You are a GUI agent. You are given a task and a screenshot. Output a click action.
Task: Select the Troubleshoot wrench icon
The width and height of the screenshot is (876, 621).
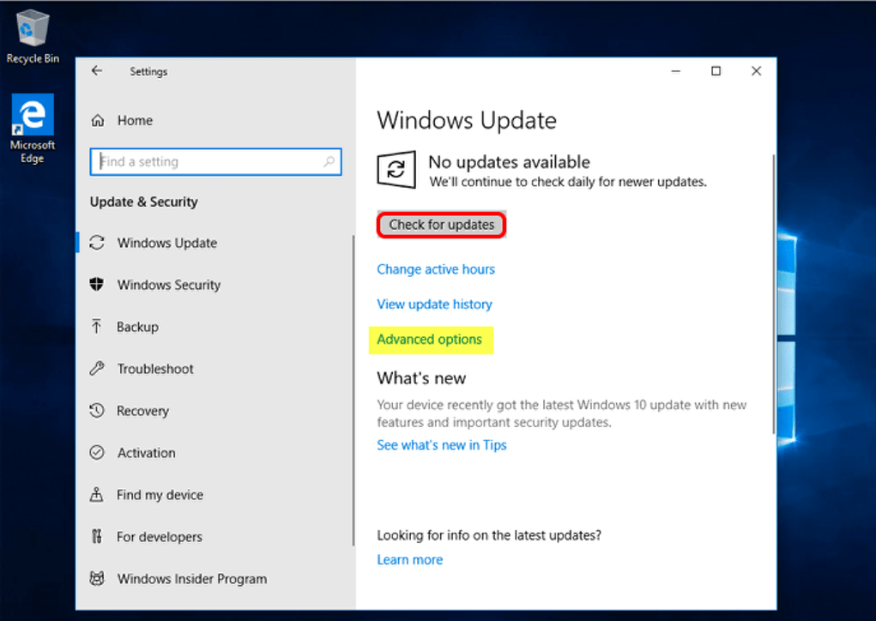pyautogui.click(x=97, y=369)
